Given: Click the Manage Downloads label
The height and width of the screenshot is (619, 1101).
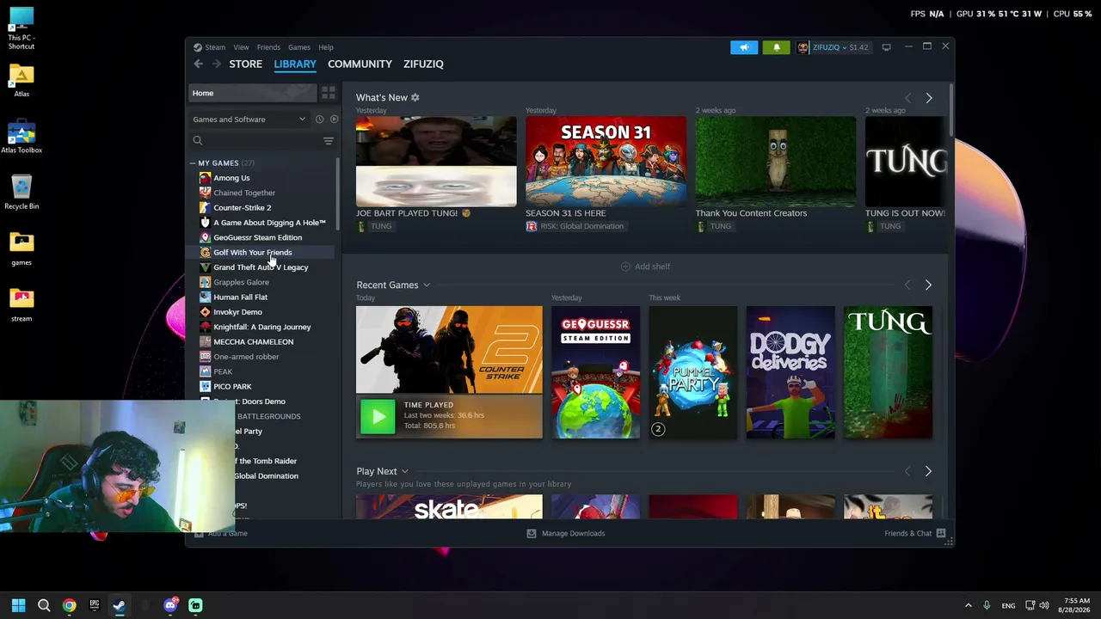Looking at the screenshot, I should click(573, 533).
